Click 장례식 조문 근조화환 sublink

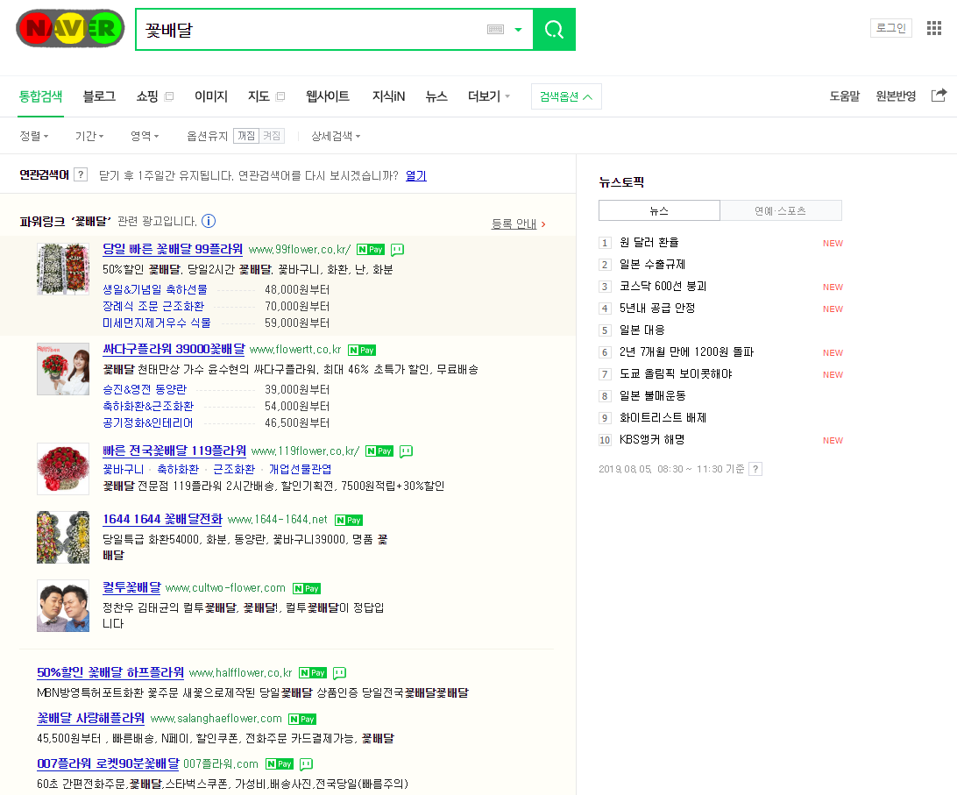click(153, 306)
